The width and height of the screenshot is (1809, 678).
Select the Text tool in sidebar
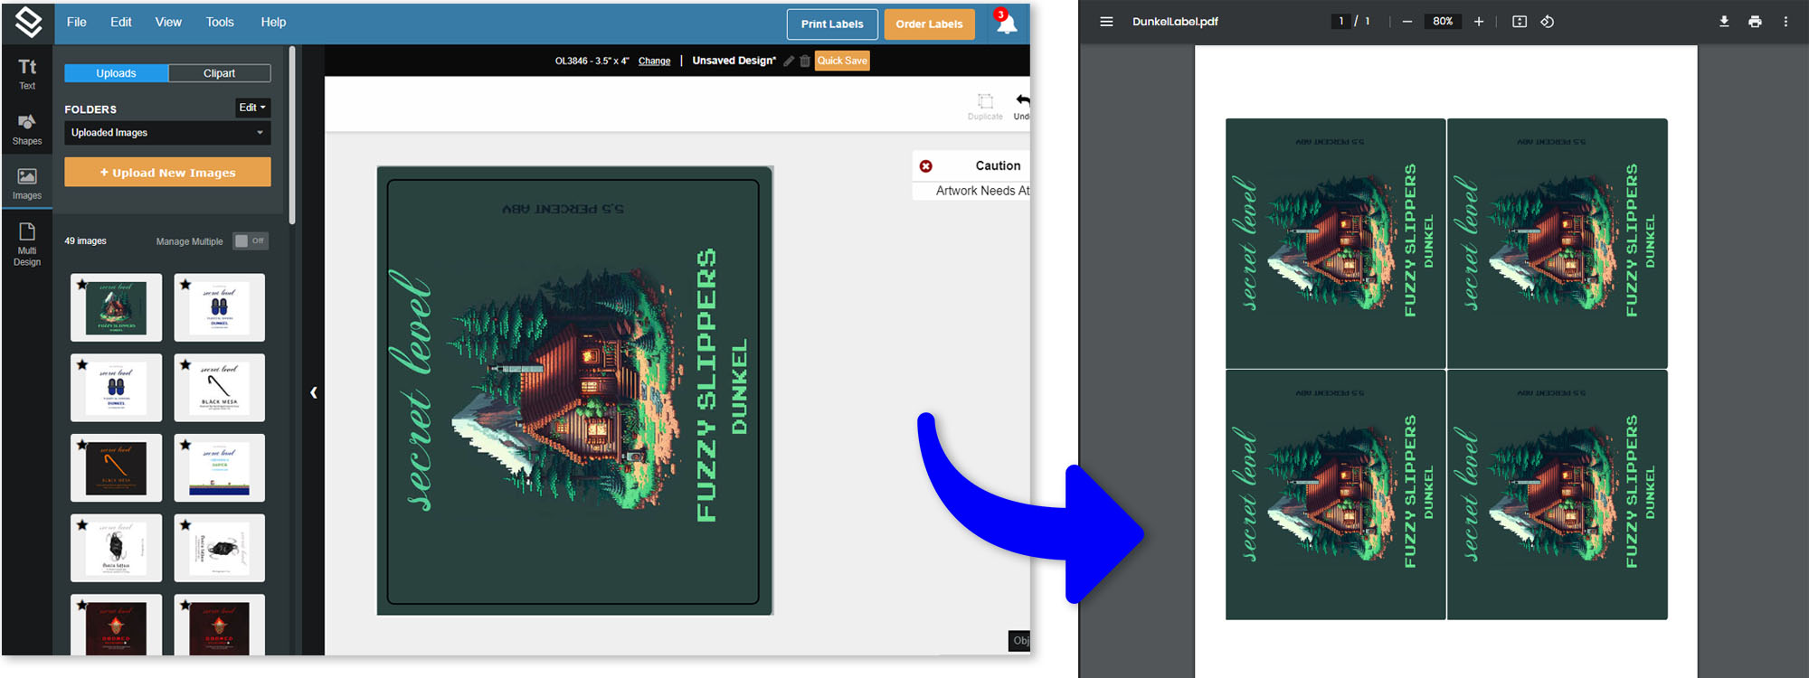coord(27,73)
